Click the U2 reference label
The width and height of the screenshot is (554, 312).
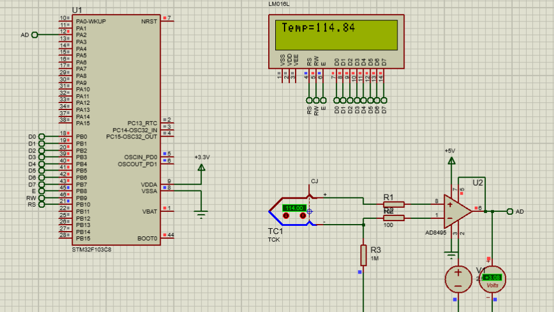click(x=478, y=183)
